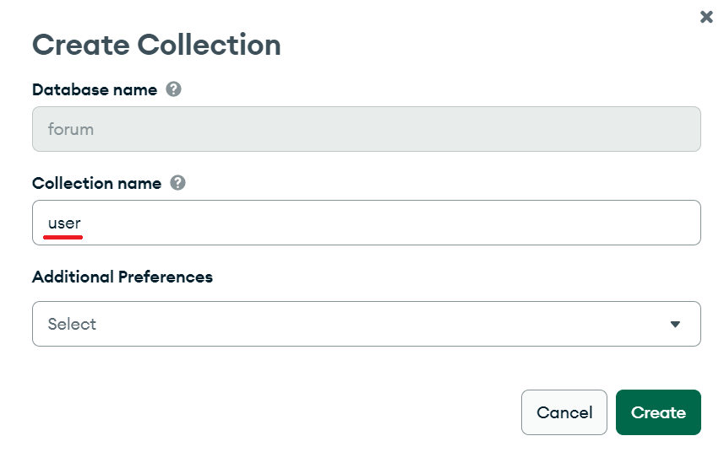Click the caret arrow in Additional Preferences
The image size is (724, 452).
point(674,325)
